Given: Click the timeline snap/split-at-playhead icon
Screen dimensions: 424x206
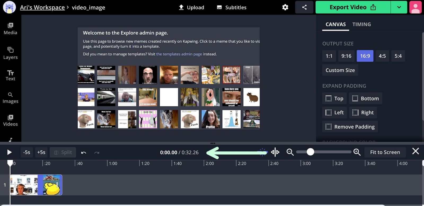Looking at the screenshot, I should coord(275,152).
